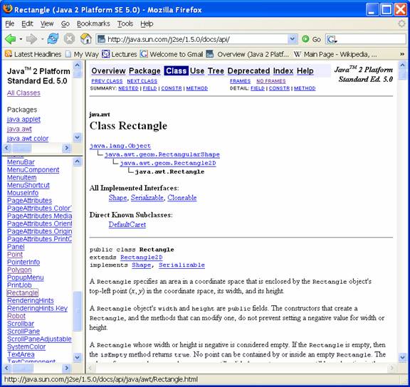Reload the page with the Refresh icon
Screen dimensions: 410x387
[x=53, y=39]
